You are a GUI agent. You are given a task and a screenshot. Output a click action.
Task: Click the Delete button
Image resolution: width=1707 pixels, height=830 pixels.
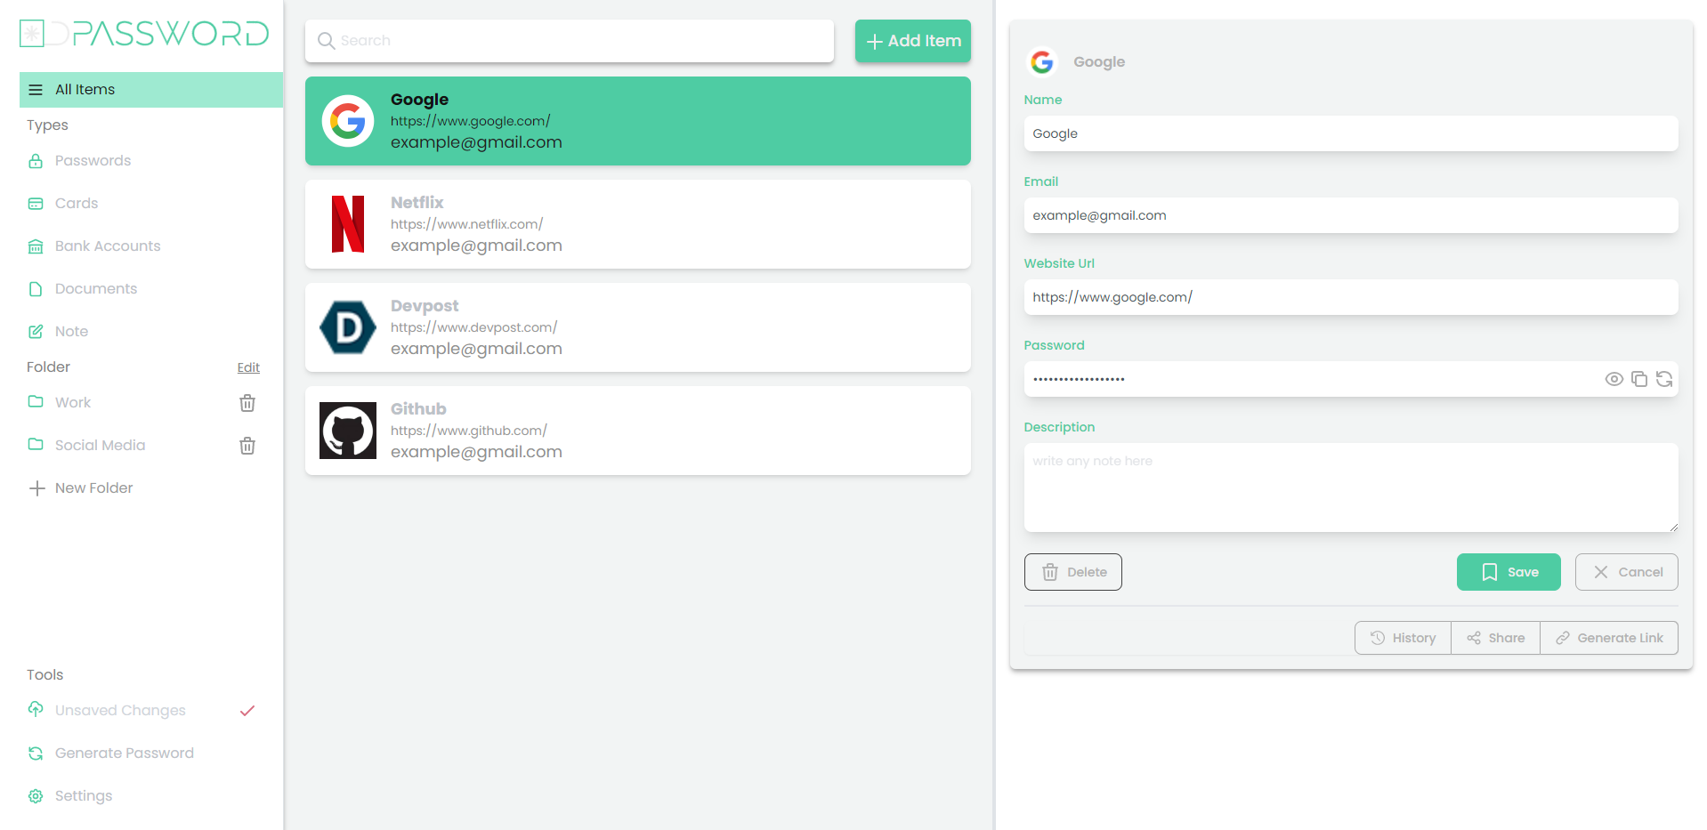[1073, 572]
